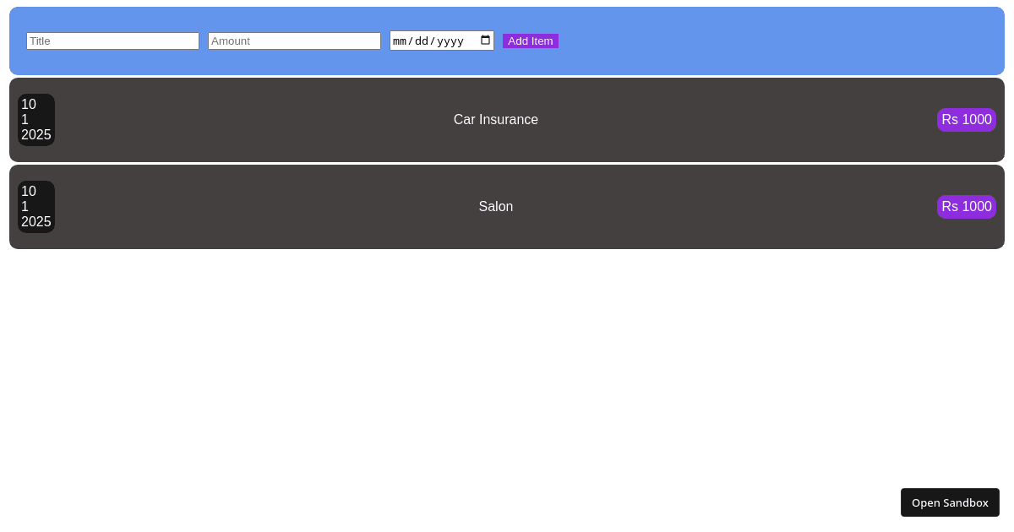Image resolution: width=1014 pixels, height=532 pixels.
Task: Open the calendar picker icon
Action: tap(485, 41)
